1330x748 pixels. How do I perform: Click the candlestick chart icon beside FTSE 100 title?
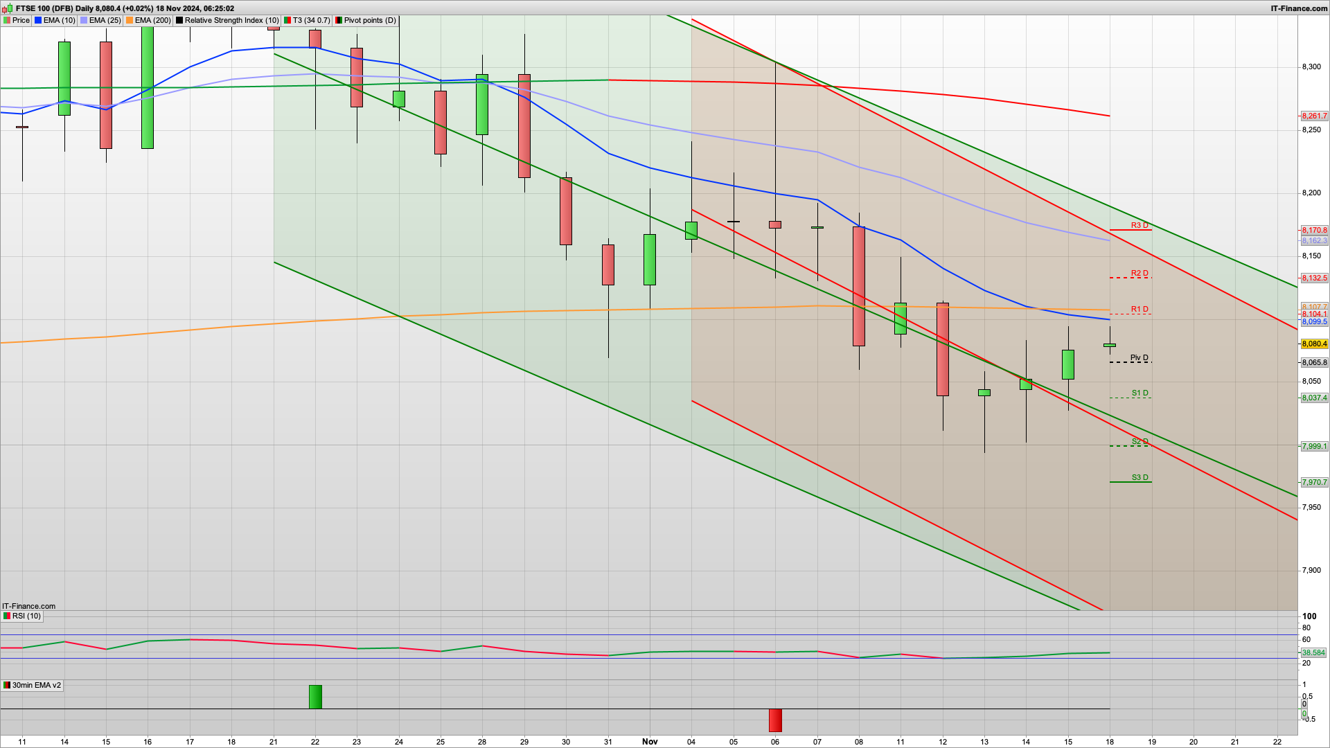7,8
